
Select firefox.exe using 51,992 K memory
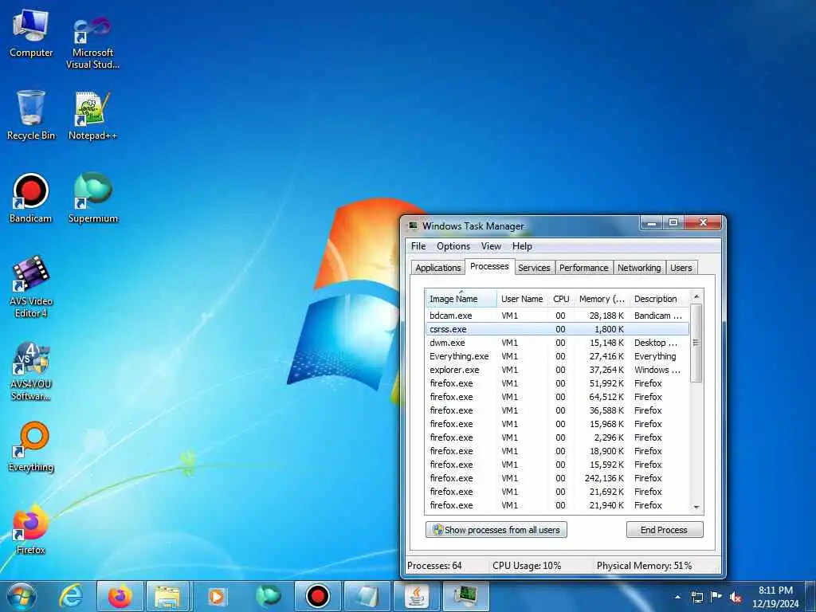point(557,383)
